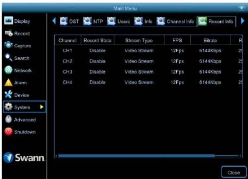248x179 pixels.
Task: Select the Shutdown menu label
Action: click(25, 132)
